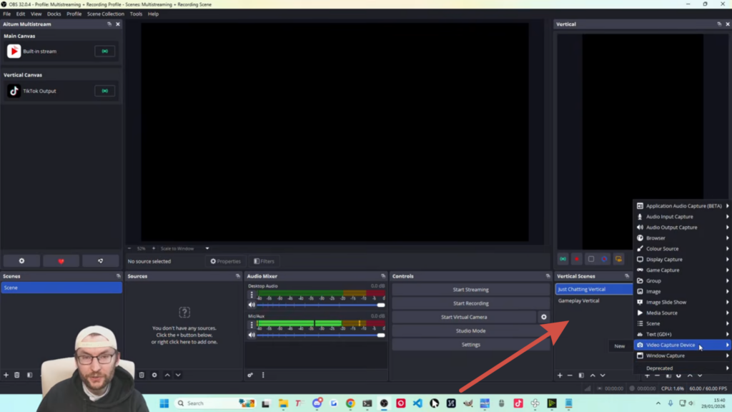This screenshot has width=732, height=412.
Task: Click vertical canvas orange virtual camera icon
Action: pos(618,259)
